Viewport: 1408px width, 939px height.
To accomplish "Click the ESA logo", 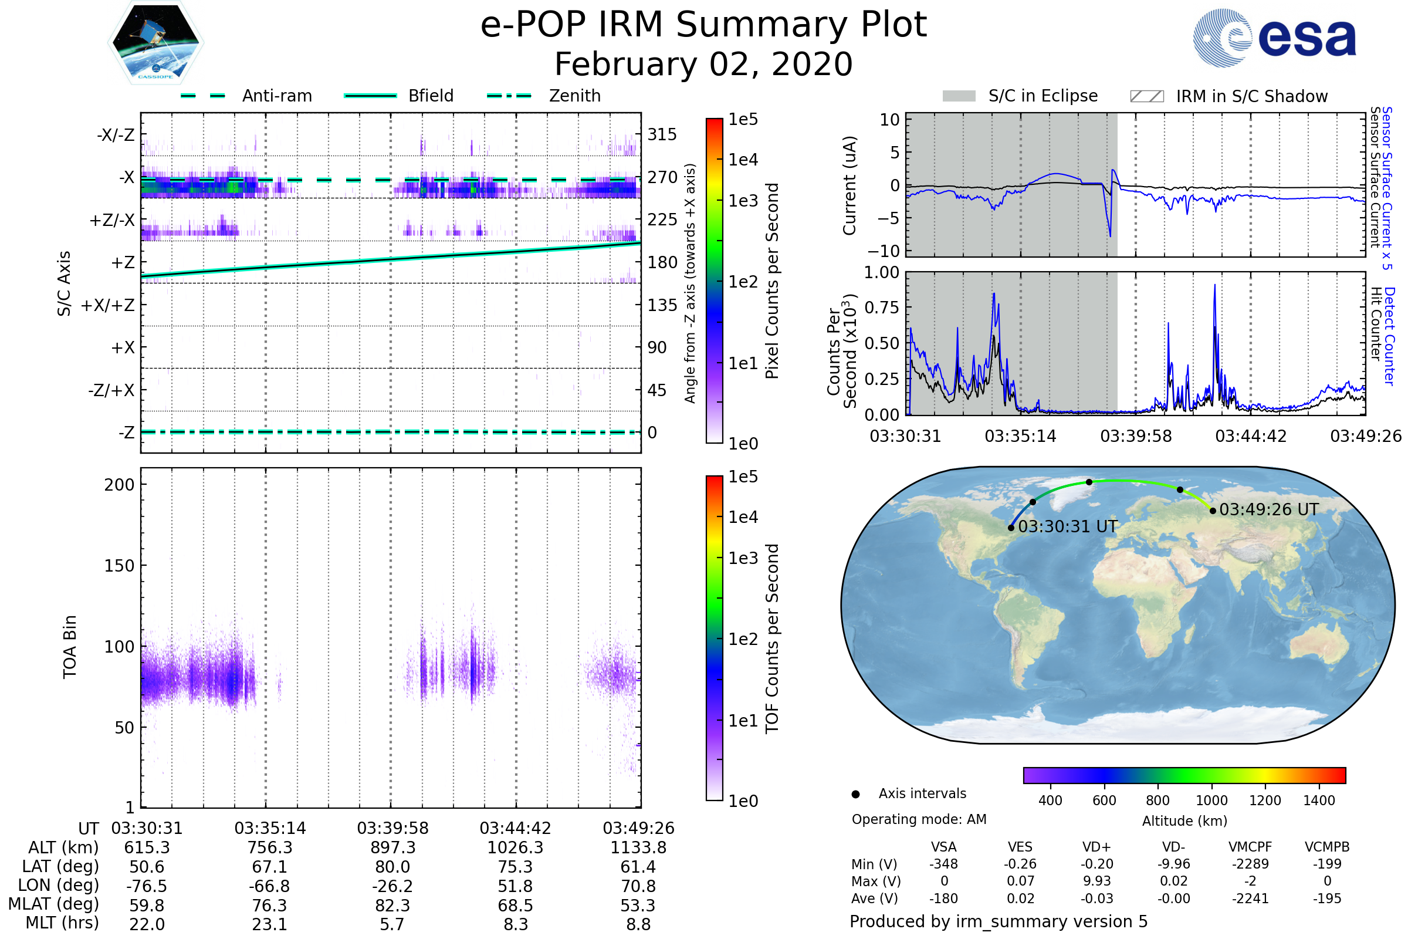I will pyautogui.click(x=1274, y=37).
